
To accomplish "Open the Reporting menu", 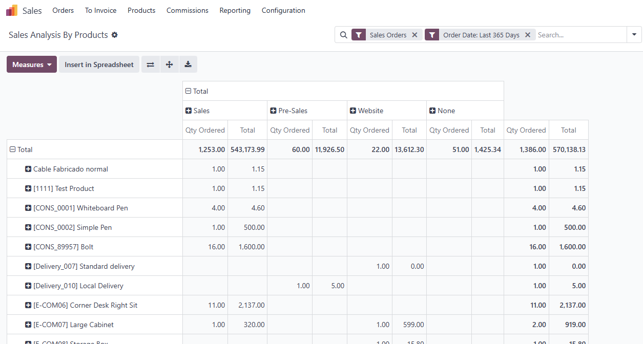I will [x=235, y=10].
